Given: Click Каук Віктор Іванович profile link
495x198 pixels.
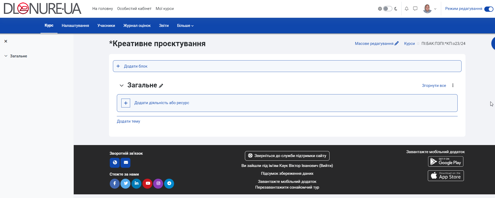Looking at the screenshot, I should tap(299, 166).
